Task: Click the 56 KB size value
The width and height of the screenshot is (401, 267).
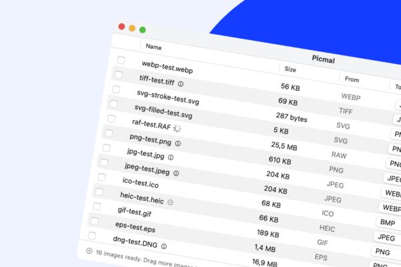Action: [290, 87]
